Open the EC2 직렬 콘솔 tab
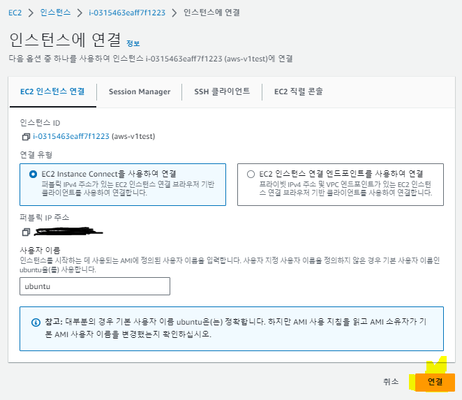Viewport: 462px width, 400px height. click(299, 91)
